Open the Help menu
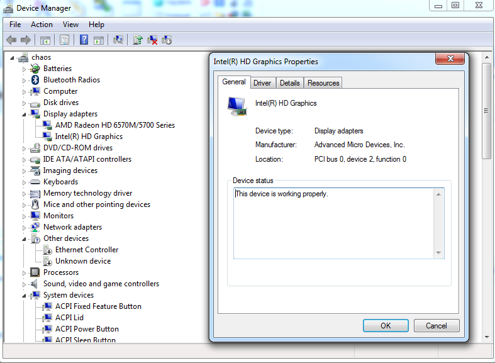495x363 pixels. (x=96, y=25)
